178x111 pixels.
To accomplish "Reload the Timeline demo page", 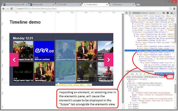I will point(11,9).
